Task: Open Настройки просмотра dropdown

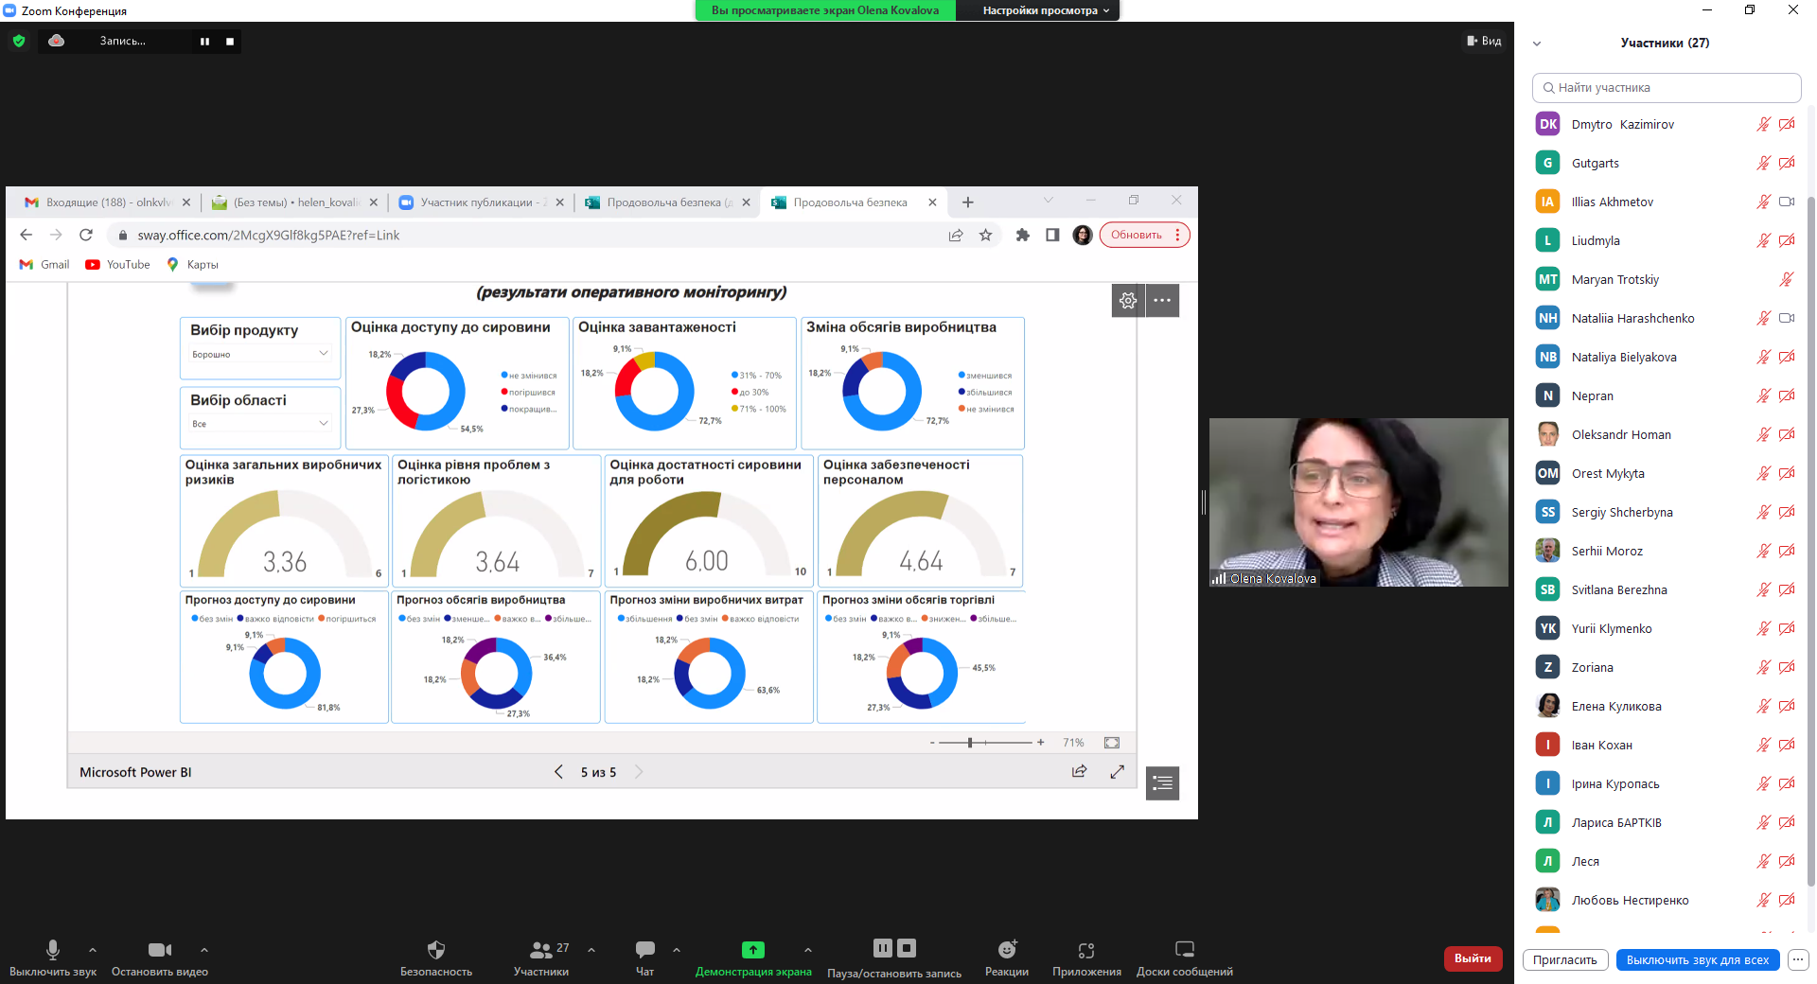Action: click(1045, 10)
